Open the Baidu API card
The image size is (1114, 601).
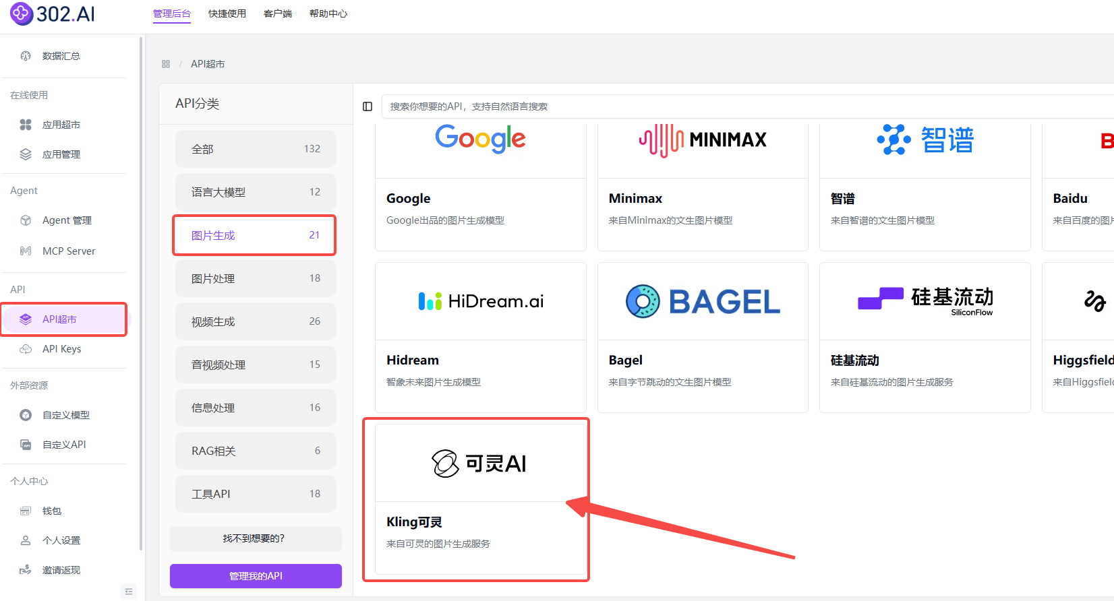tap(1079, 187)
